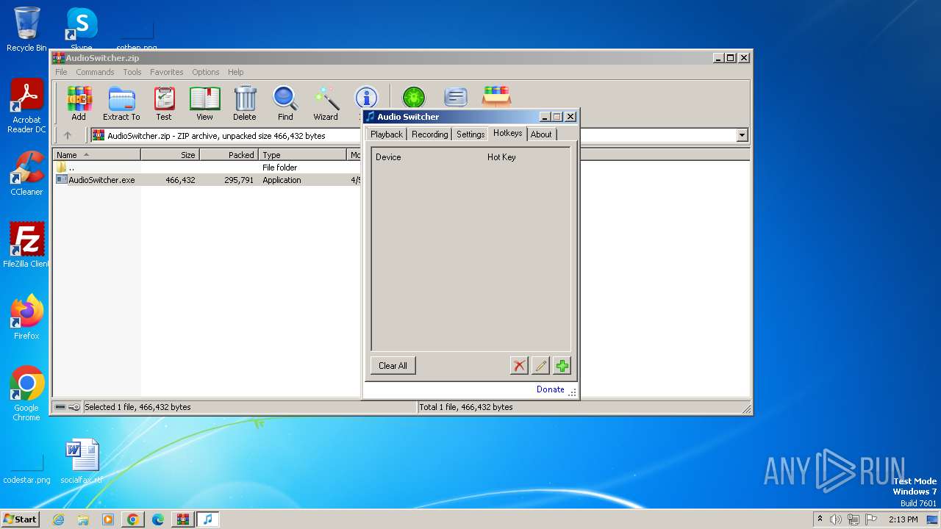Switch to the Settings tab
This screenshot has width=941, height=529.
click(470, 134)
